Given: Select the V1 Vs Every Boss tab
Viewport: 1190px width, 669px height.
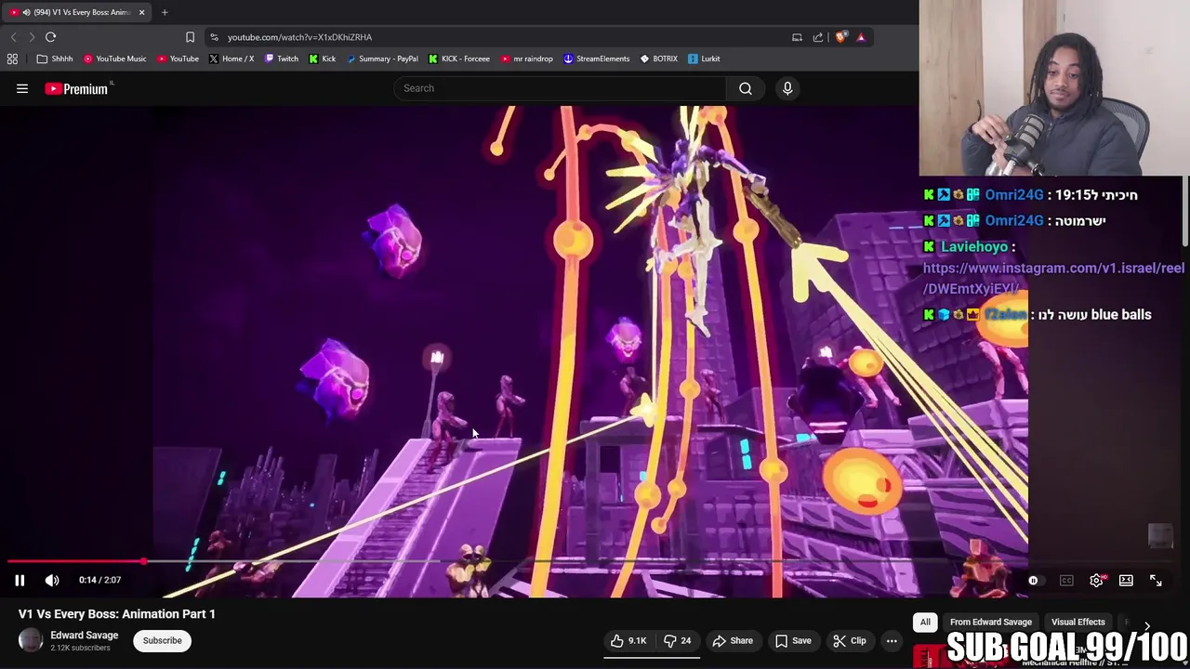Looking at the screenshot, I should (77, 12).
